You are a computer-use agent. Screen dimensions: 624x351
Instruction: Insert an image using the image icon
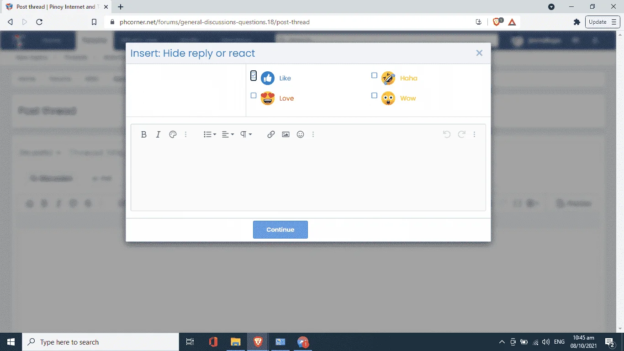(x=286, y=134)
